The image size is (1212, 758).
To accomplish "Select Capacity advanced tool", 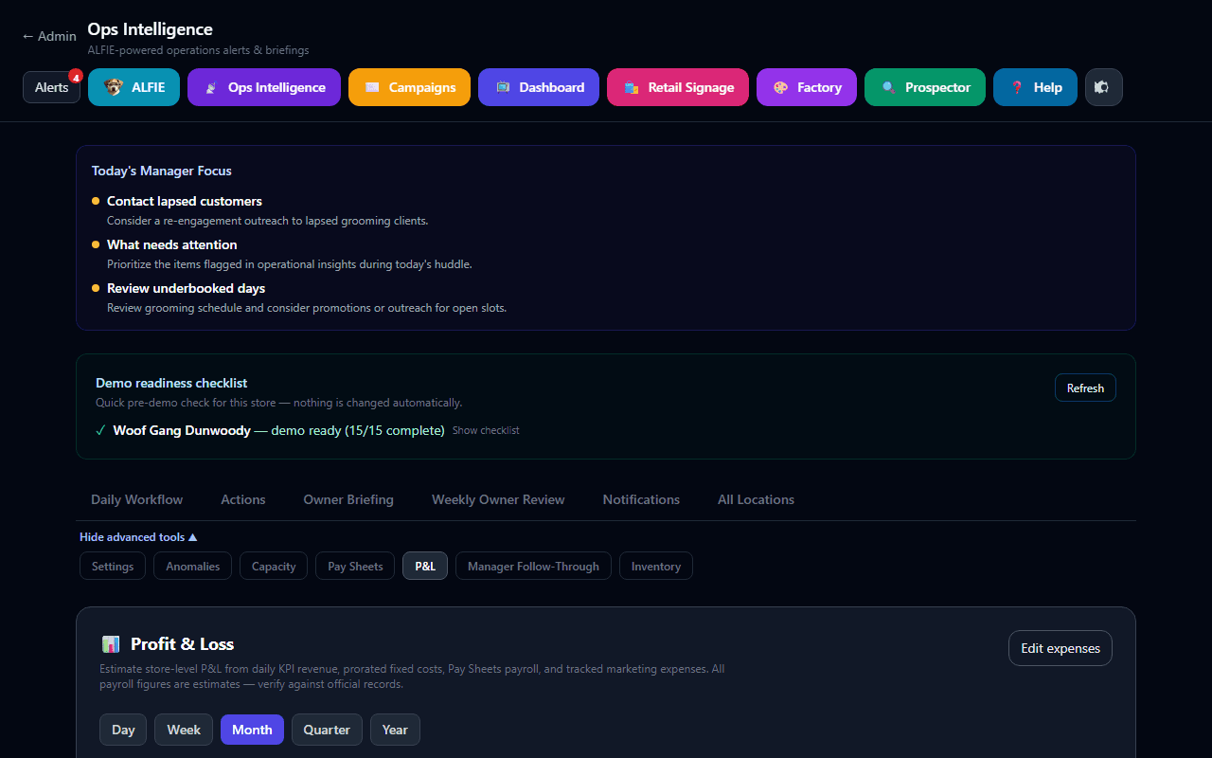I will [274, 566].
